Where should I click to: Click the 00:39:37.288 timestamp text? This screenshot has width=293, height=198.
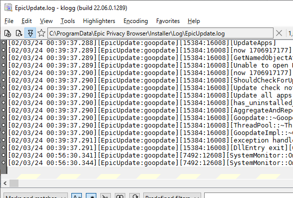tap(70, 43)
